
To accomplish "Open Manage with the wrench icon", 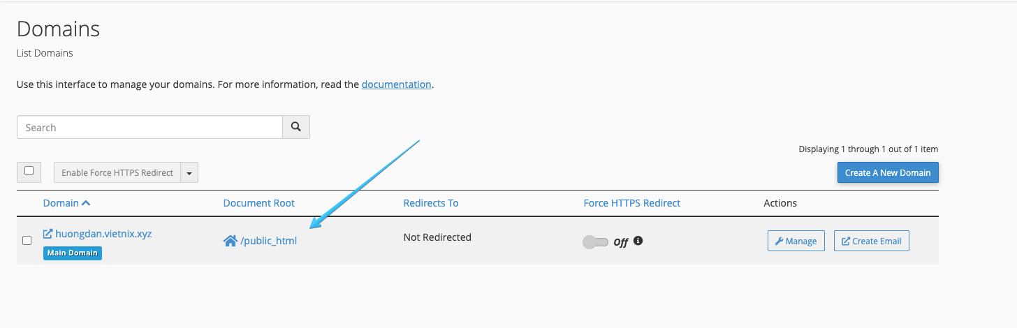I will click(796, 241).
